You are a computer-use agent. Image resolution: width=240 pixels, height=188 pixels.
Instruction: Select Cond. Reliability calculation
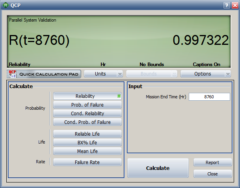point(87,114)
